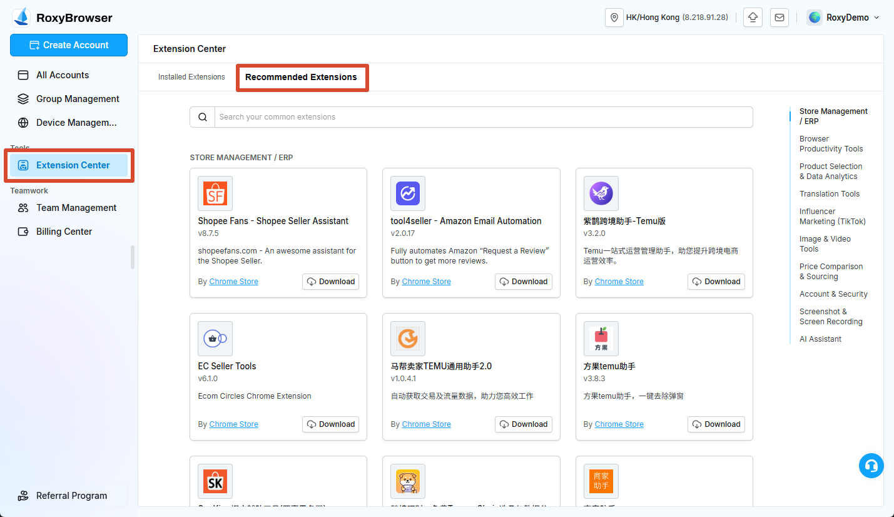Download 马帮卖家TEMU通用助手2.0 extension
This screenshot has width=894, height=517.
point(523,424)
